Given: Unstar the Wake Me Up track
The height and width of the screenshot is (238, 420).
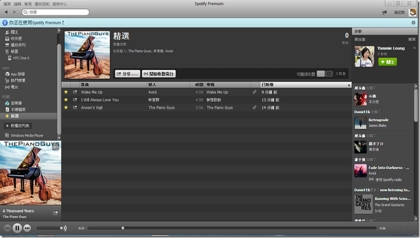Looking at the screenshot, I should click(x=66, y=92).
